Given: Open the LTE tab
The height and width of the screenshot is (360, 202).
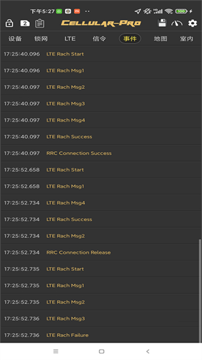Looking at the screenshot, I should click(70, 38).
